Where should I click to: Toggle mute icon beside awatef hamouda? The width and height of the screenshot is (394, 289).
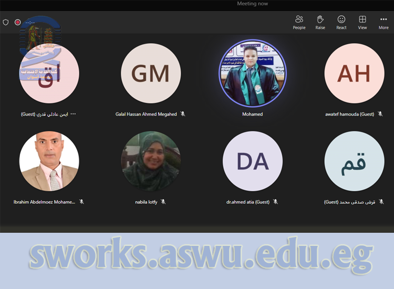(x=379, y=114)
